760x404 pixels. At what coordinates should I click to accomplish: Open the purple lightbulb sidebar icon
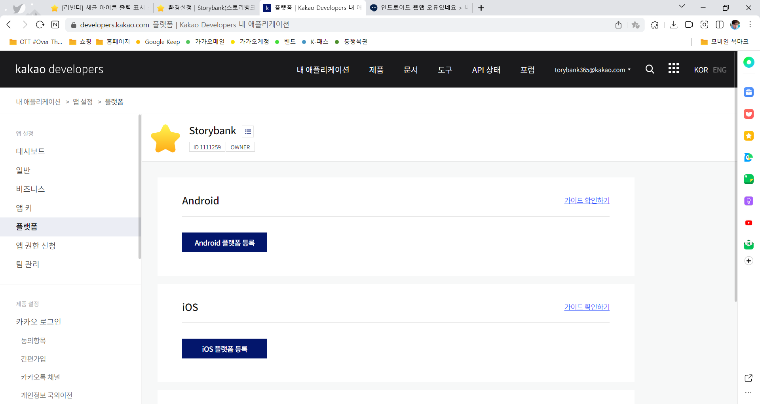point(749,201)
